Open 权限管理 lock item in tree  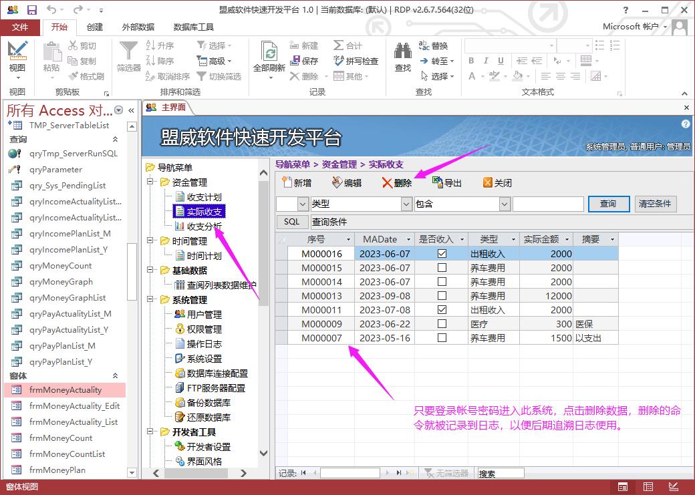pos(198,329)
